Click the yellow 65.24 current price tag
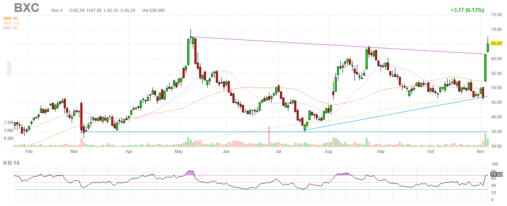 [496, 43]
